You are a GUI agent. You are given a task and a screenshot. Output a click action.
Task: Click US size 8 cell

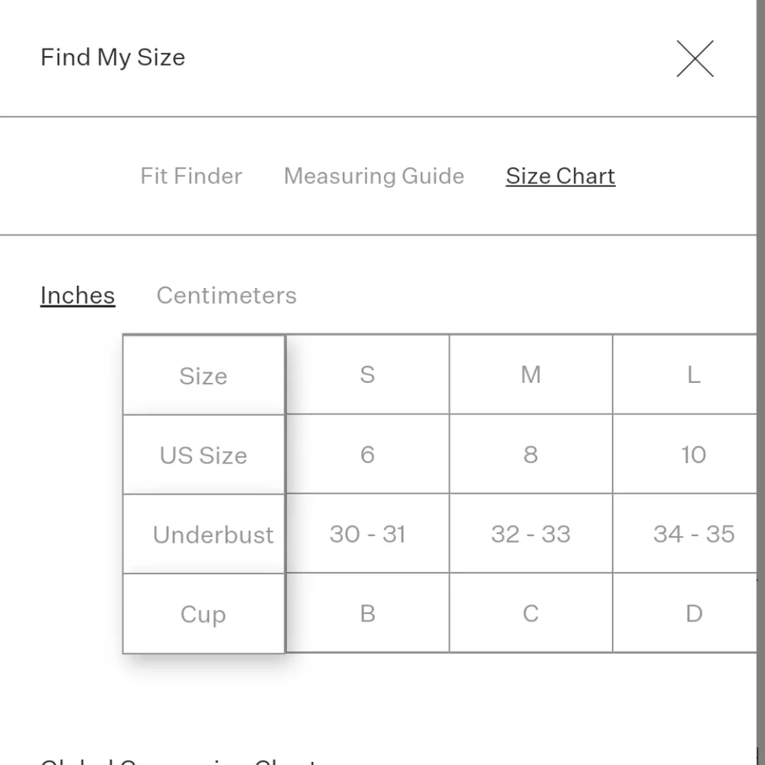531,454
